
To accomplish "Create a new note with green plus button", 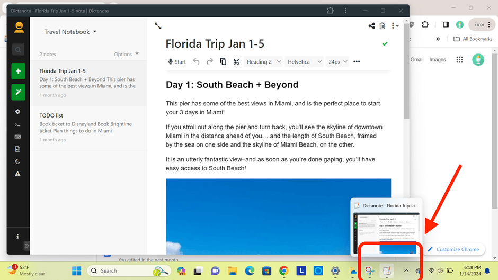I will pyautogui.click(x=19, y=71).
